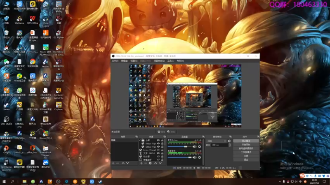Toggle visibility eye of http://local source
Image resolution: width=330 pixels, height=185 pixels.
click(158, 150)
